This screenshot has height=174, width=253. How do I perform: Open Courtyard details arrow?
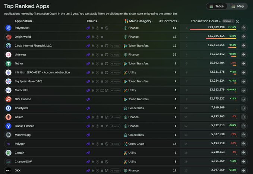tap(243, 108)
